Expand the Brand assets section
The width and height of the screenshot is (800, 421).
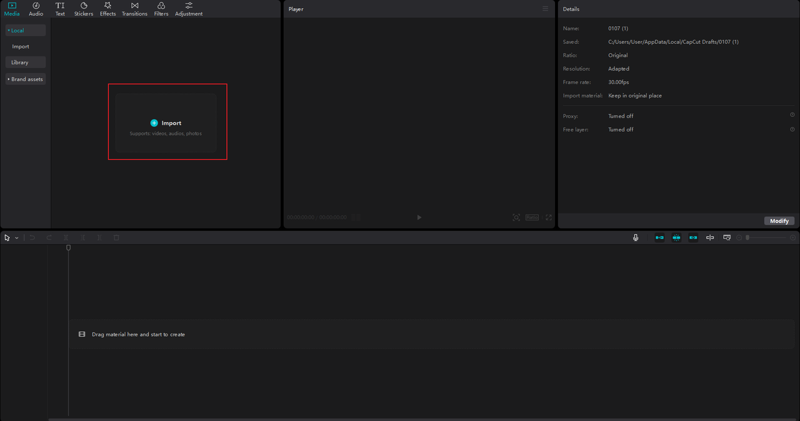point(26,79)
